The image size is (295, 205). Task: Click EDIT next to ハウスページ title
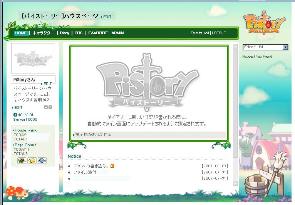click(106, 17)
